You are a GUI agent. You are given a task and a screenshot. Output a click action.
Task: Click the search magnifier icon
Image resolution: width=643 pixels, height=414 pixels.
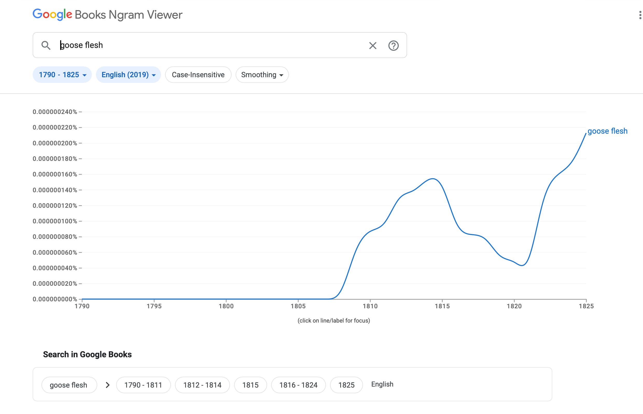click(x=46, y=45)
